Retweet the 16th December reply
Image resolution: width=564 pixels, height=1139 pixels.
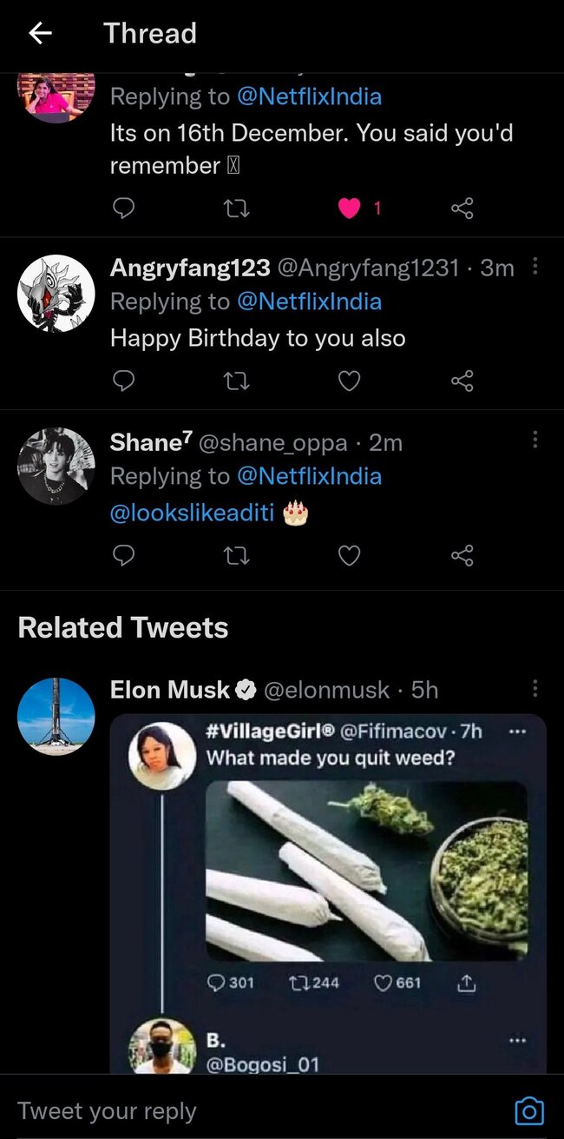point(236,209)
